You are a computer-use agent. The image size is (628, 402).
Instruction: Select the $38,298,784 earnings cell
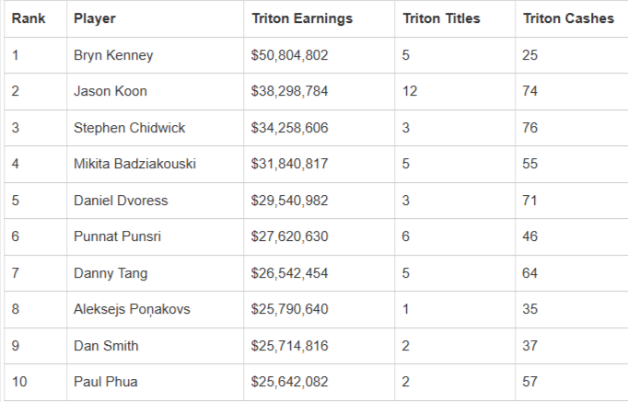tap(289, 91)
